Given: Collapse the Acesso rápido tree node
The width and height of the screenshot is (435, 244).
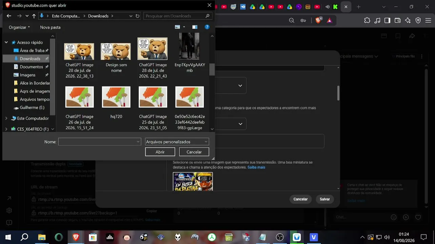Looking at the screenshot, I should click(6, 42).
